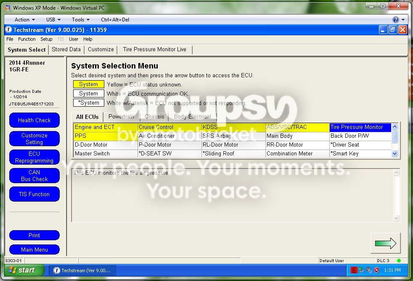Screen dimensions: 413x281
Task: Open the Virtual PC help icon
Action: point(395,20)
